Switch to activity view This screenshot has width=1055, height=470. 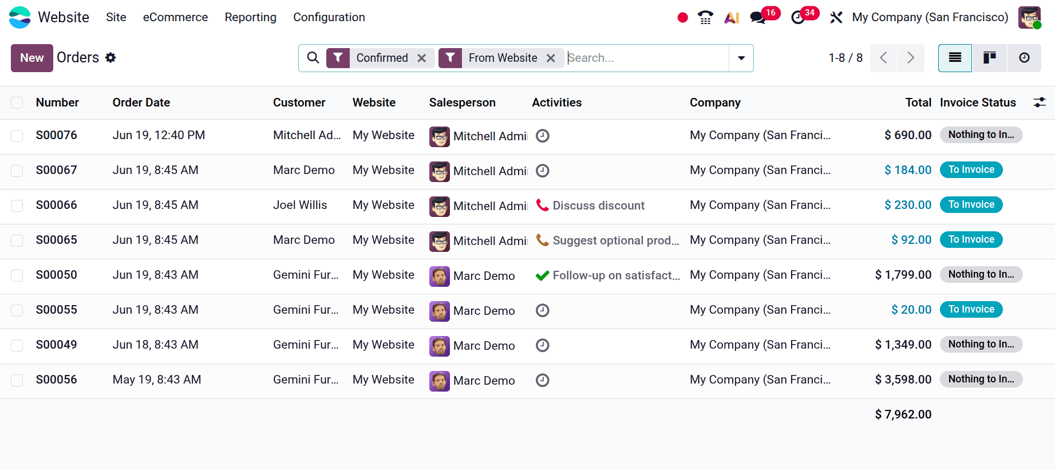pos(1024,58)
